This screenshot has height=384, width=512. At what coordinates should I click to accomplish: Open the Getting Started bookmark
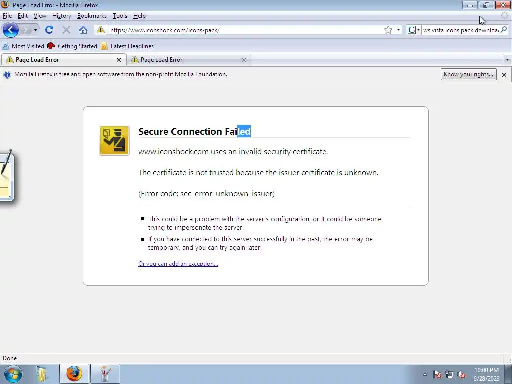click(x=72, y=46)
